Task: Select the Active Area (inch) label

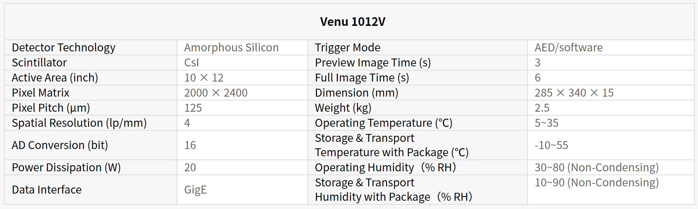Action: coord(55,78)
